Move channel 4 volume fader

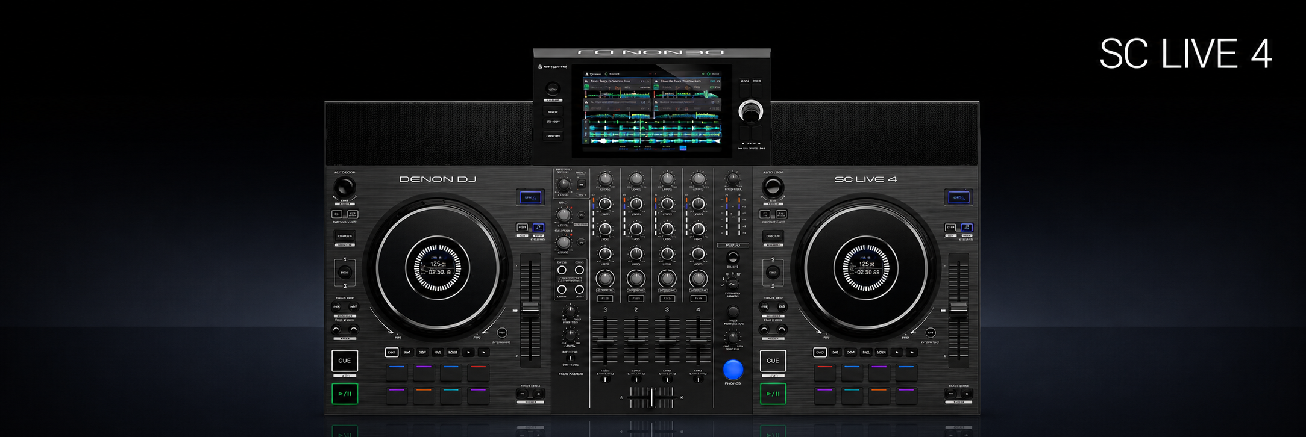698,341
